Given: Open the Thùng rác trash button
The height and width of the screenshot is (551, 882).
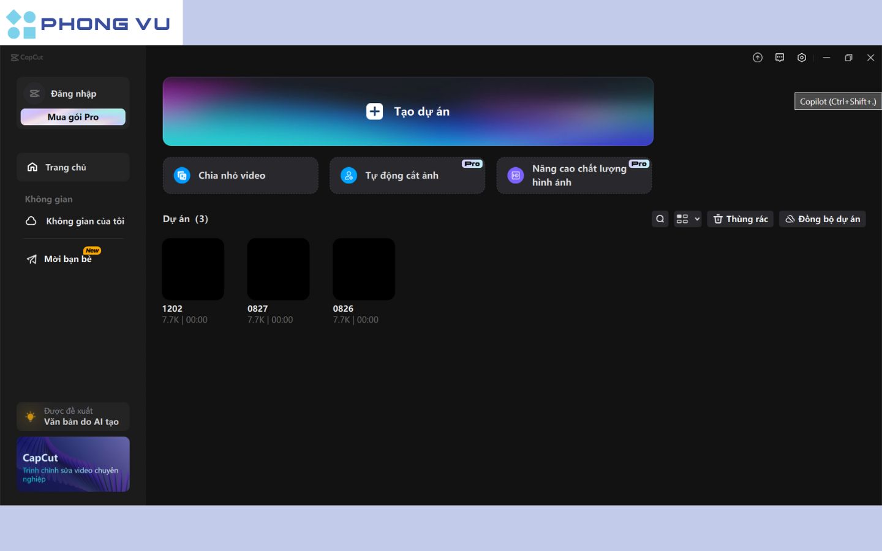Looking at the screenshot, I should [740, 219].
